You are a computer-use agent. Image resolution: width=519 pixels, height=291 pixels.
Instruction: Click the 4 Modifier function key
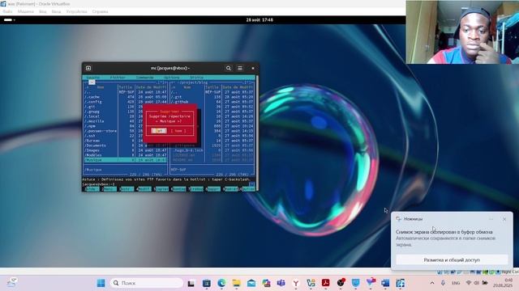(144, 189)
